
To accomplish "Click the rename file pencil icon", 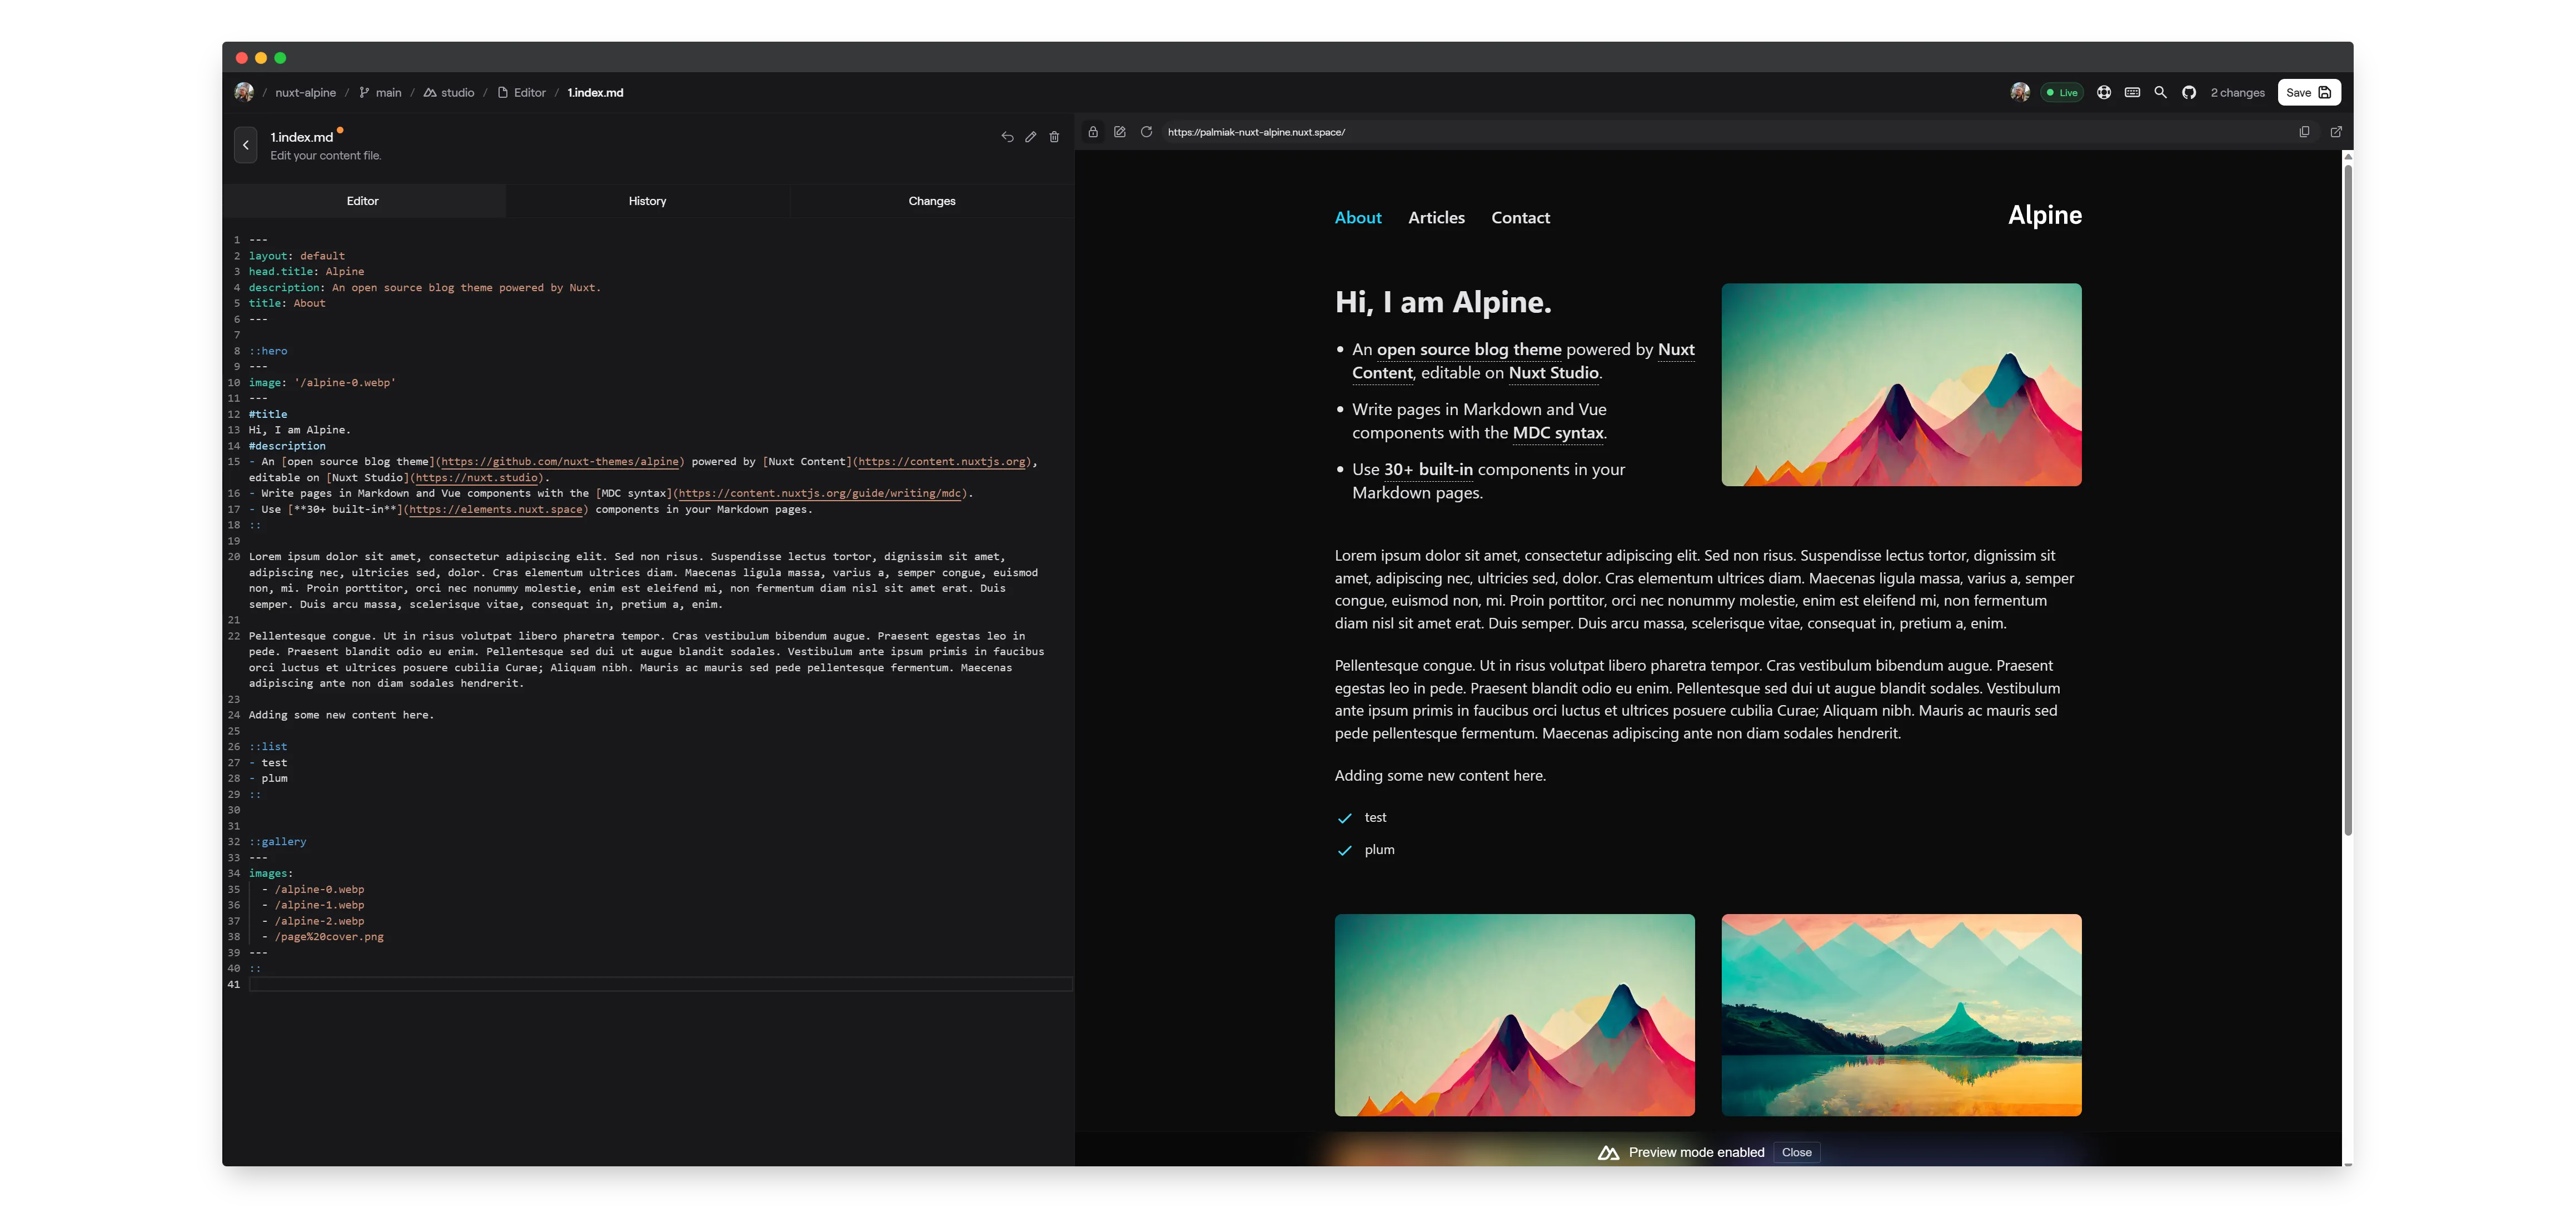I will (1030, 137).
